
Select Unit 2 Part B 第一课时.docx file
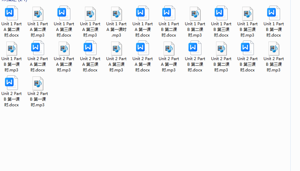coord(11,83)
